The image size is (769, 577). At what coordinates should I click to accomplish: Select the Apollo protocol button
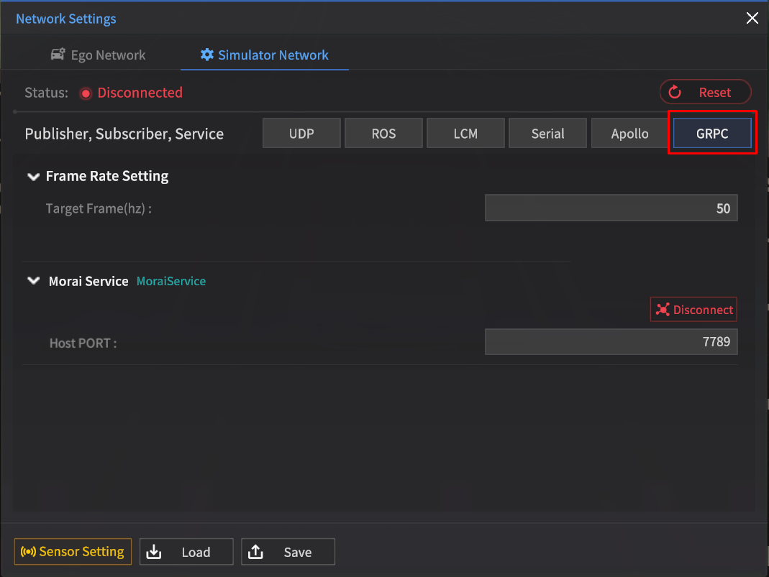(x=629, y=134)
